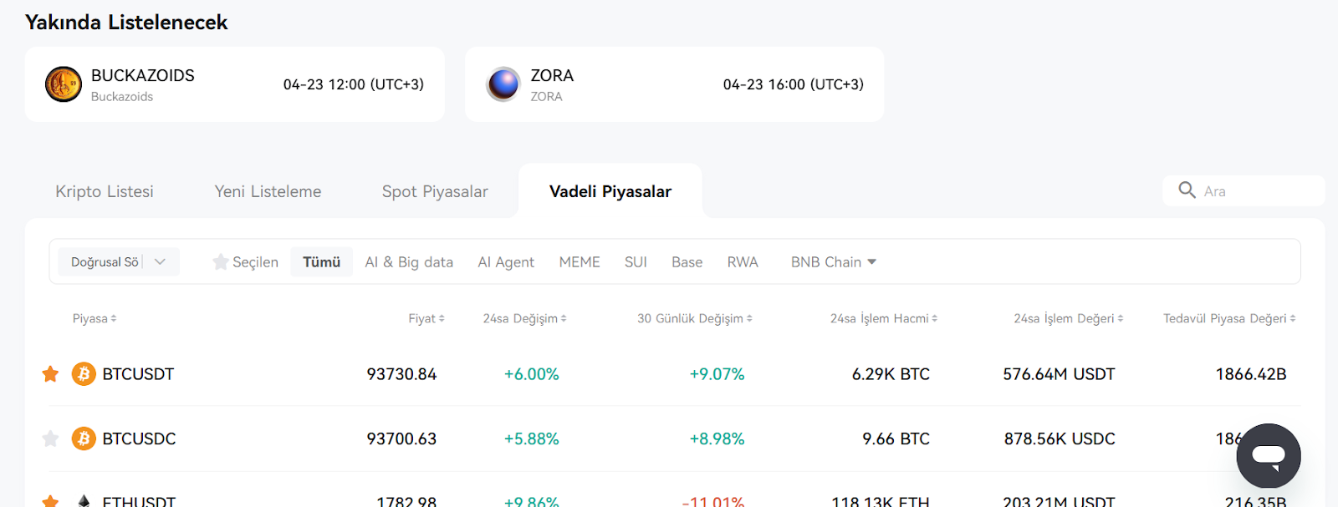
Task: Toggle the favorite star for ETHUSDT
Action: [x=50, y=501]
